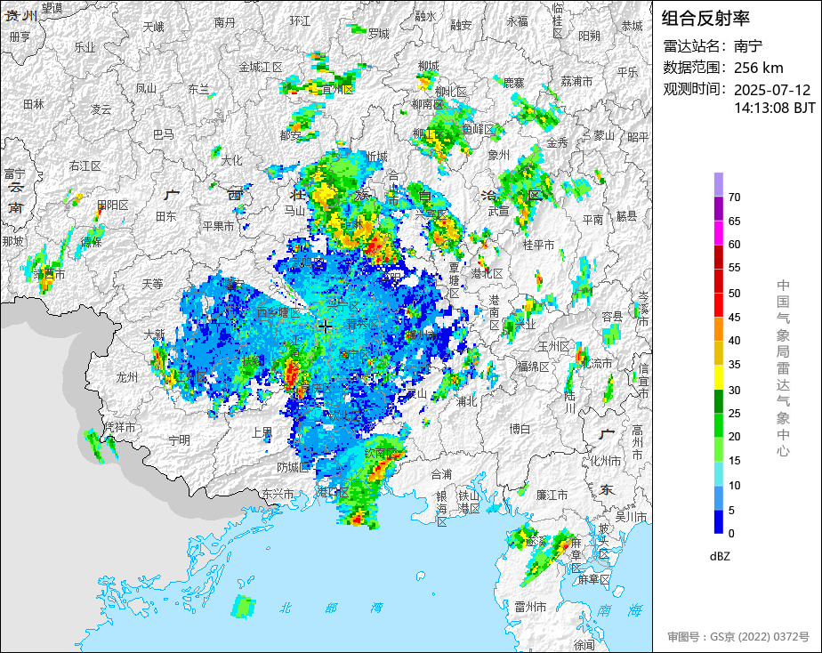Viewport: 822px width, 653px height.
Task: Click the 桂平市 map label
Action: point(538,245)
